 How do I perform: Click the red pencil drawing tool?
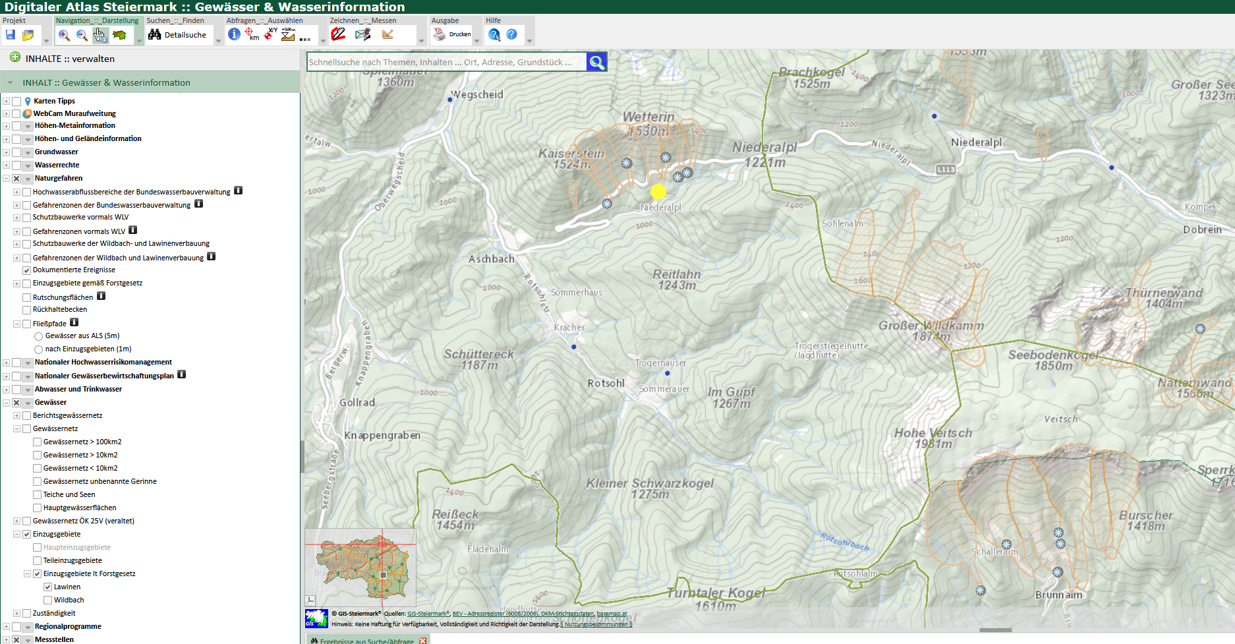click(338, 34)
